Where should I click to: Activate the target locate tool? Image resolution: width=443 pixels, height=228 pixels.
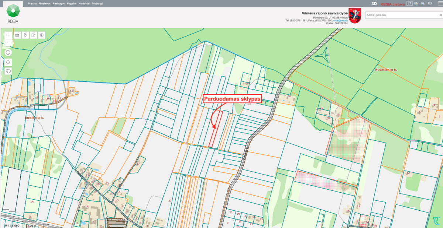tap(42, 35)
